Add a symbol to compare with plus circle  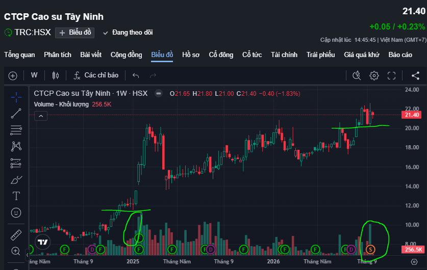pyautogui.click(x=13, y=75)
